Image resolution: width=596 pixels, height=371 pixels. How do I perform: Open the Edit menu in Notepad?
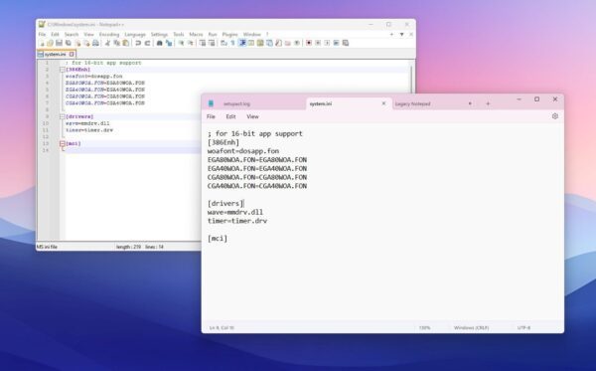tap(230, 116)
